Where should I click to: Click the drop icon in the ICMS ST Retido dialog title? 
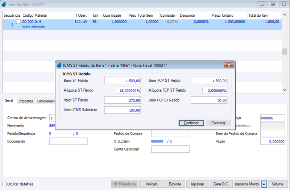[59, 65]
